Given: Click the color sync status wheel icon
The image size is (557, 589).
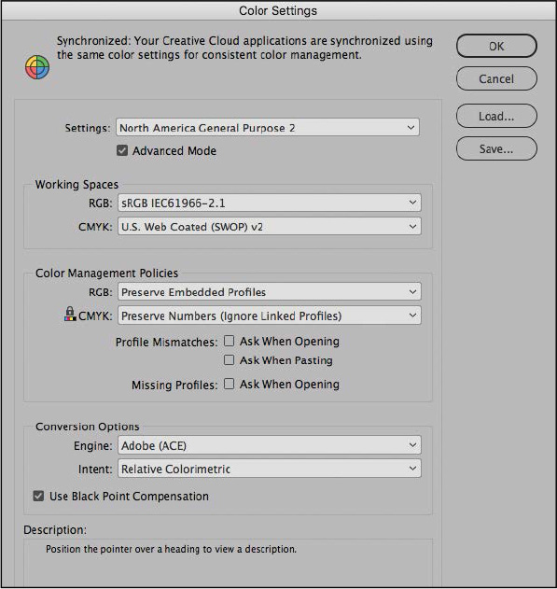Looking at the screenshot, I should 37,67.
